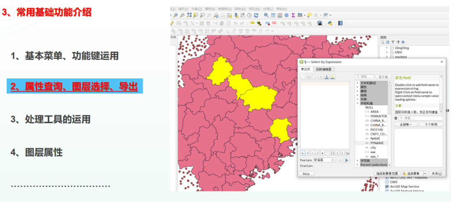Select the Identify Features tool

(x=266, y=15)
